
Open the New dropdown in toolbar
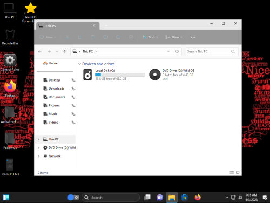pyautogui.click(x=48, y=37)
